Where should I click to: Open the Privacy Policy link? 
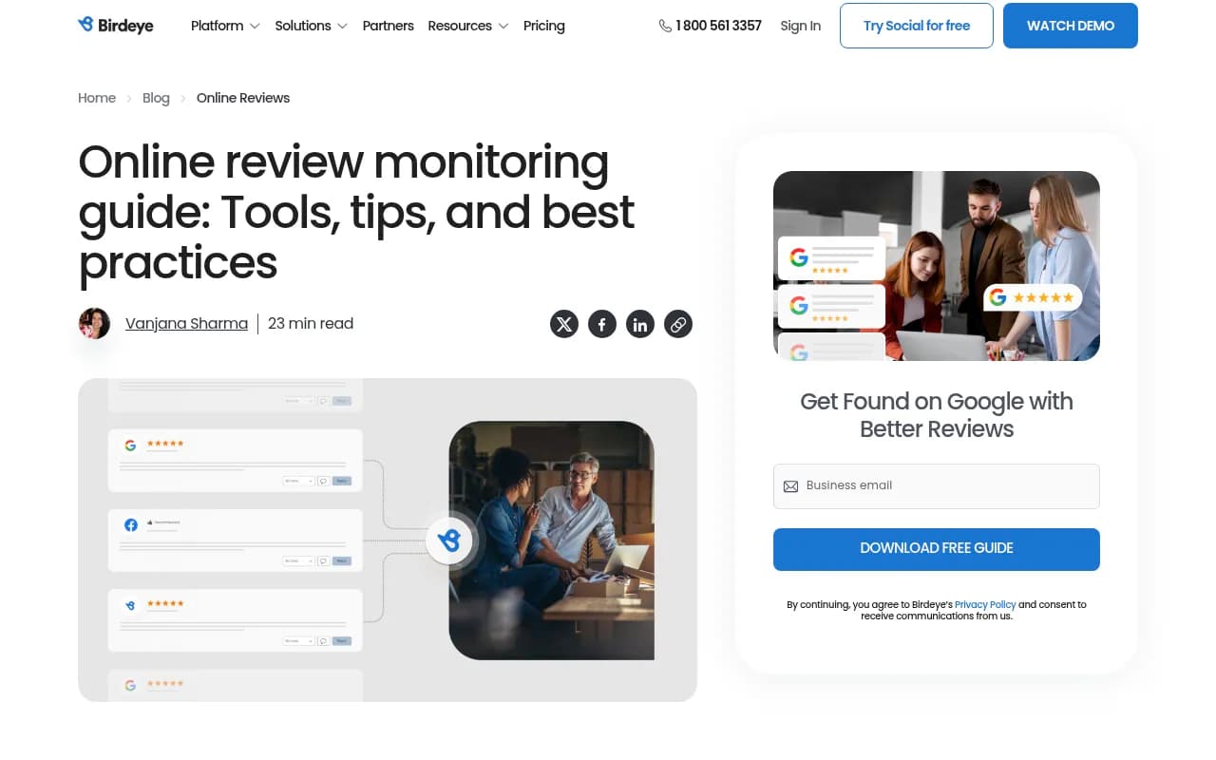tap(985, 604)
